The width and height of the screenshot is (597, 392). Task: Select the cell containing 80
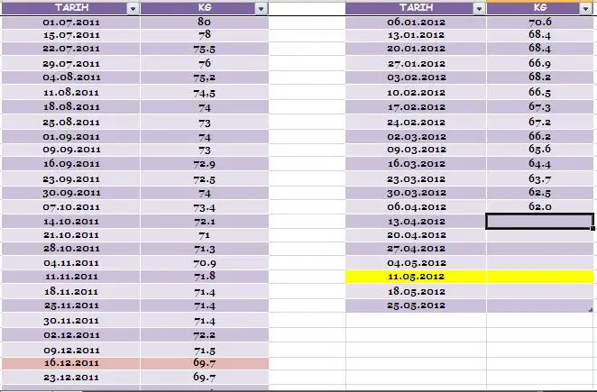coord(205,20)
